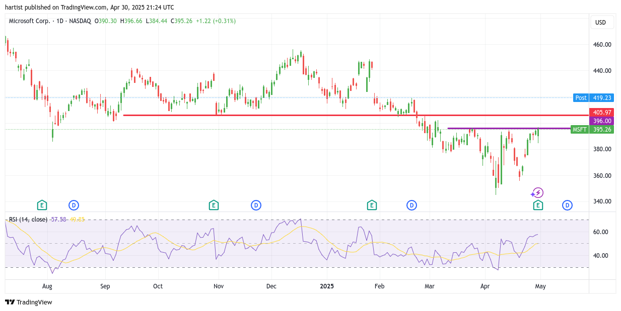Click the 360.00 price axis label
Image resolution: width=621 pixels, height=311 pixels.
point(603,176)
